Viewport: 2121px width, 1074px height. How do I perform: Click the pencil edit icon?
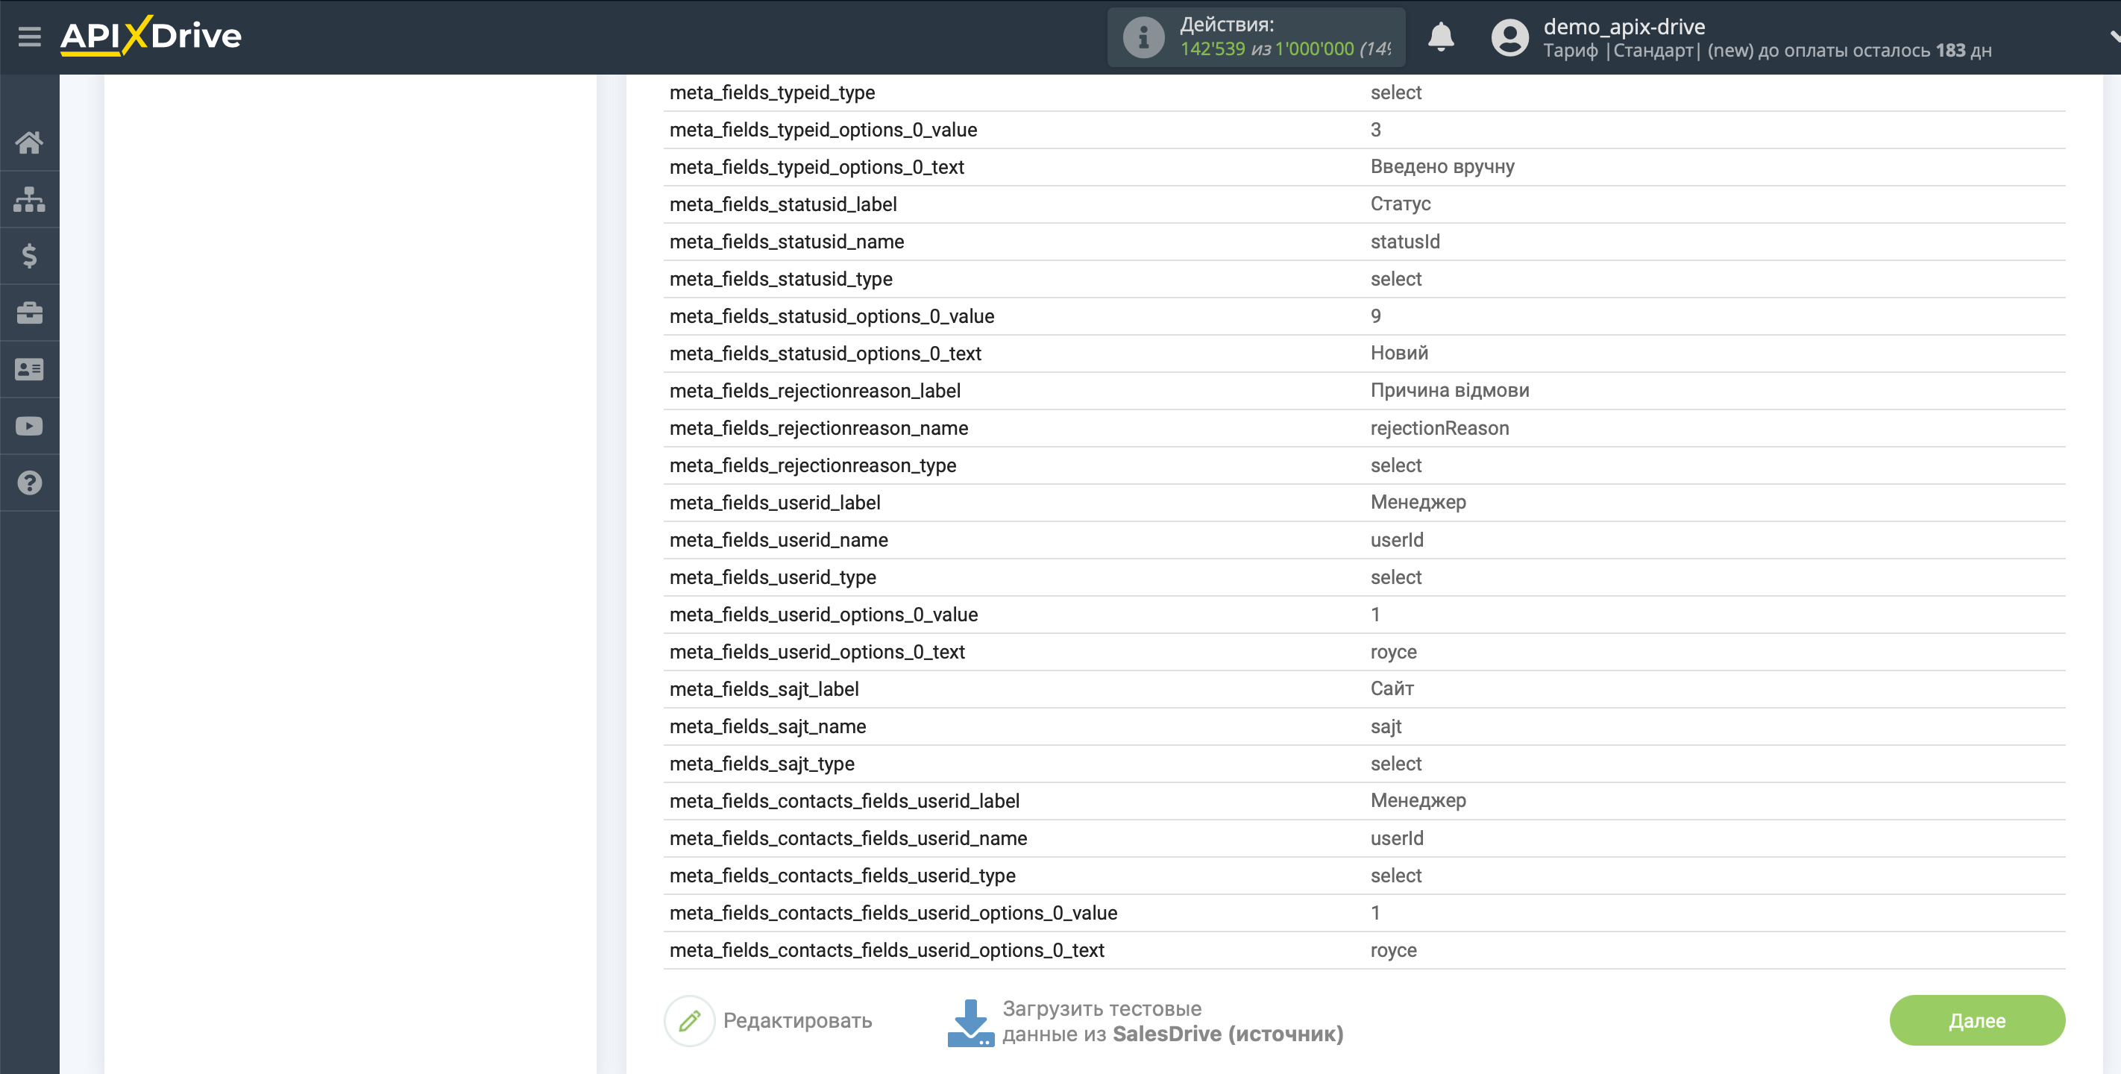pyautogui.click(x=689, y=1020)
